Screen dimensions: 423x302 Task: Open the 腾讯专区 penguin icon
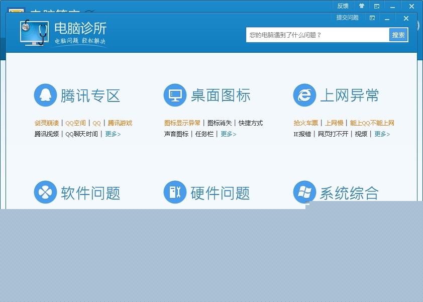pyautogui.click(x=45, y=95)
